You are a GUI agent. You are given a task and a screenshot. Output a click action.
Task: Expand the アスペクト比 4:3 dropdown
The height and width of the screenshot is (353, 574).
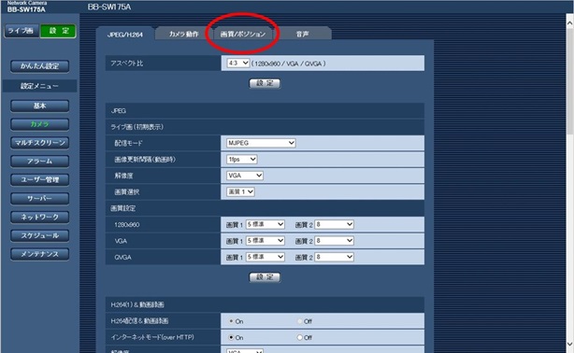[x=238, y=63]
